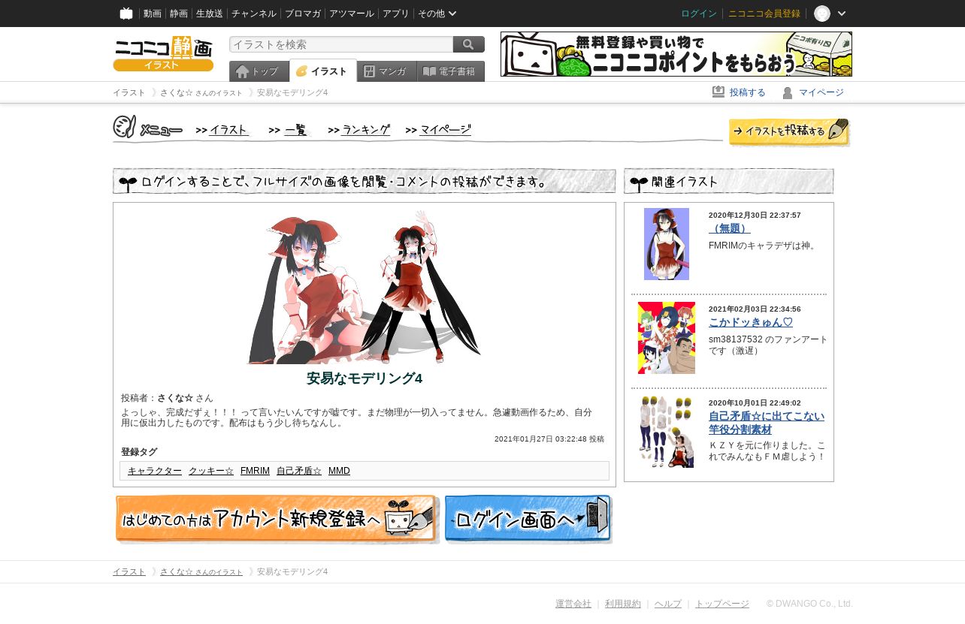The height and width of the screenshot is (624, 965).
Task: Click the FMRIM tag
Action: [255, 471]
